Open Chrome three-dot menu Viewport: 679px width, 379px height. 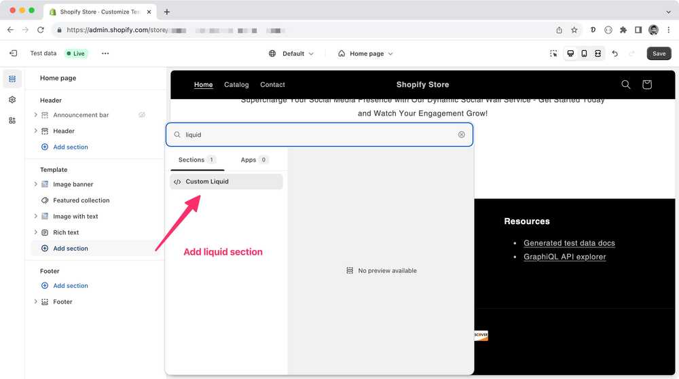pos(669,30)
